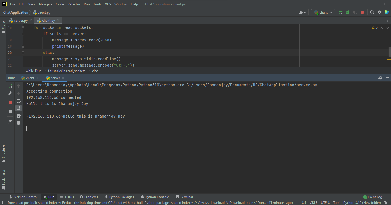Image resolution: width=391 pixels, height=205 pixels.
Task: Jump to next highlighted problem arrow
Action: click(388, 28)
